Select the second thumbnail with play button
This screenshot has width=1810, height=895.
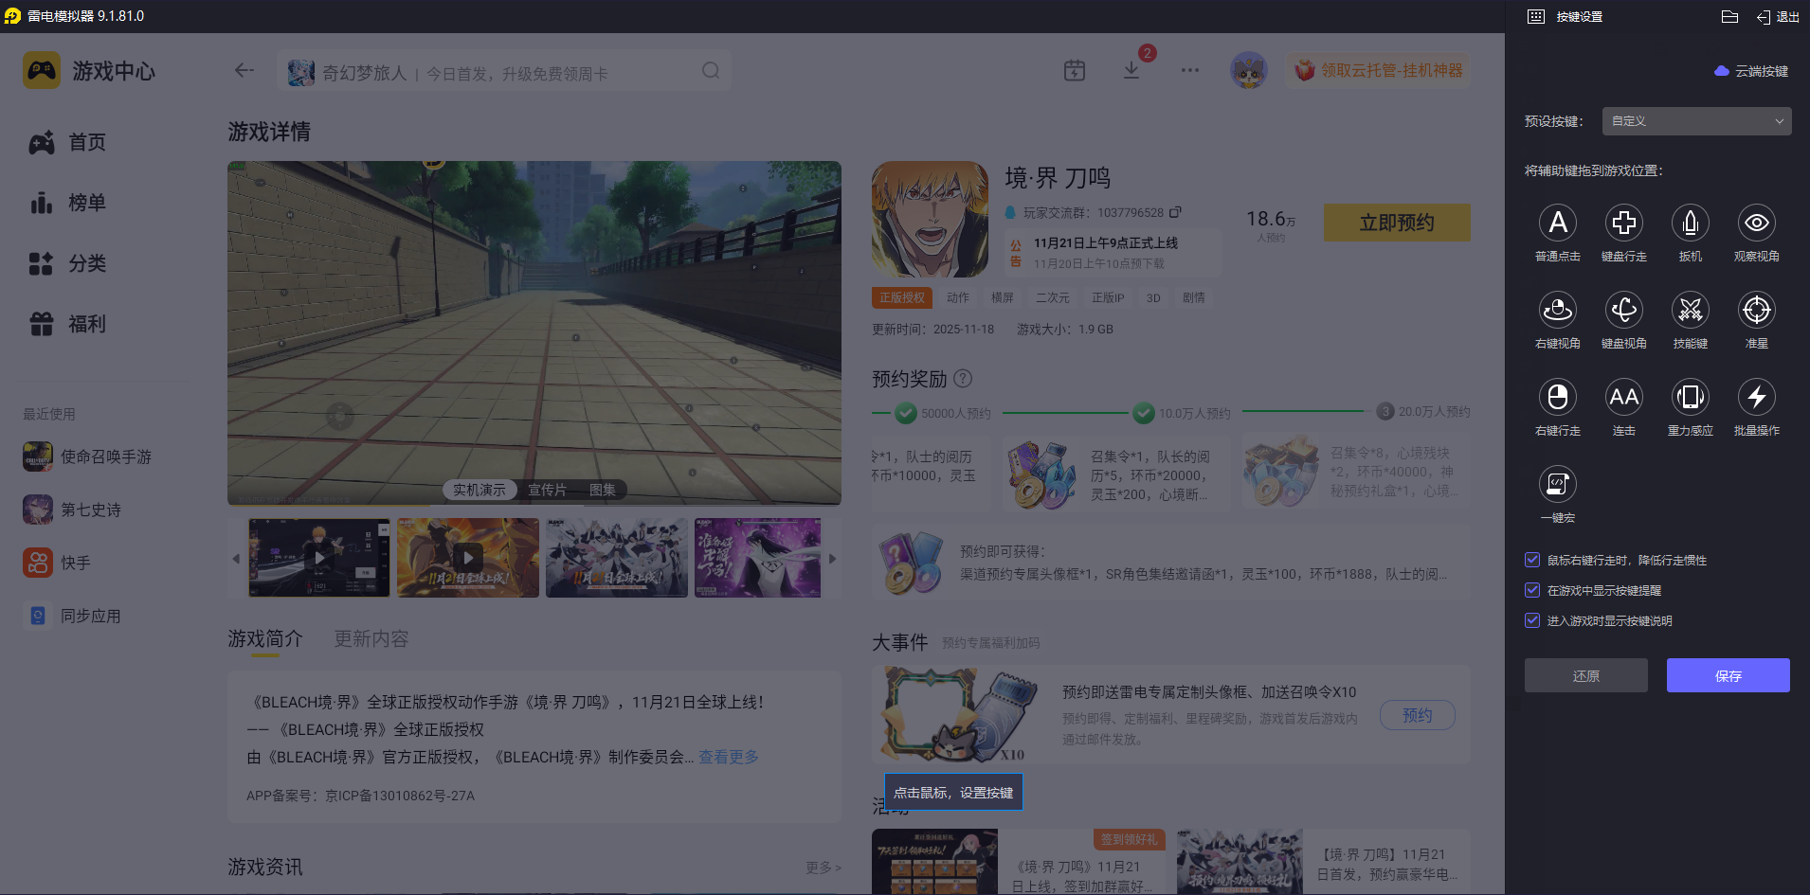(468, 558)
